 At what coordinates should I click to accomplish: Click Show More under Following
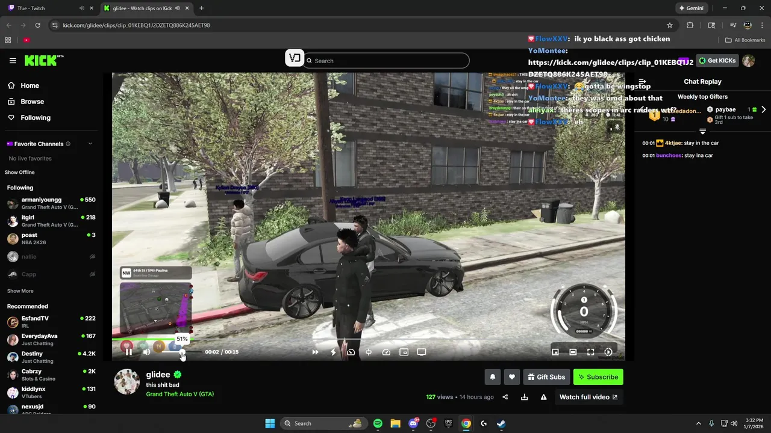pyautogui.click(x=20, y=291)
